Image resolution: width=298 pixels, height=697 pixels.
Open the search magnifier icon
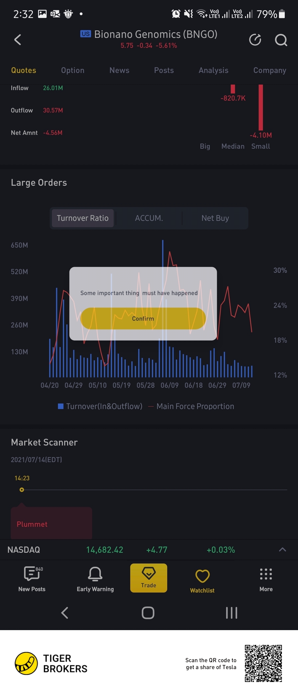click(281, 40)
